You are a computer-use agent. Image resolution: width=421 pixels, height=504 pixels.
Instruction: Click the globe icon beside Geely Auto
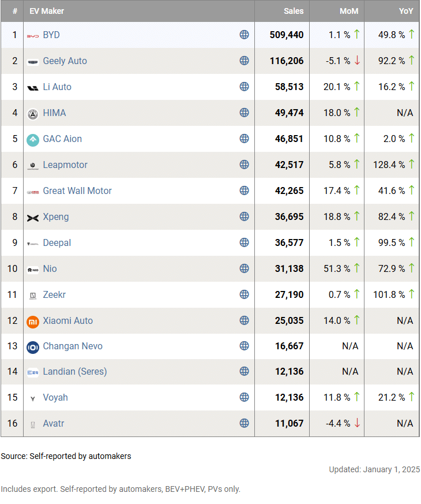[x=245, y=61]
